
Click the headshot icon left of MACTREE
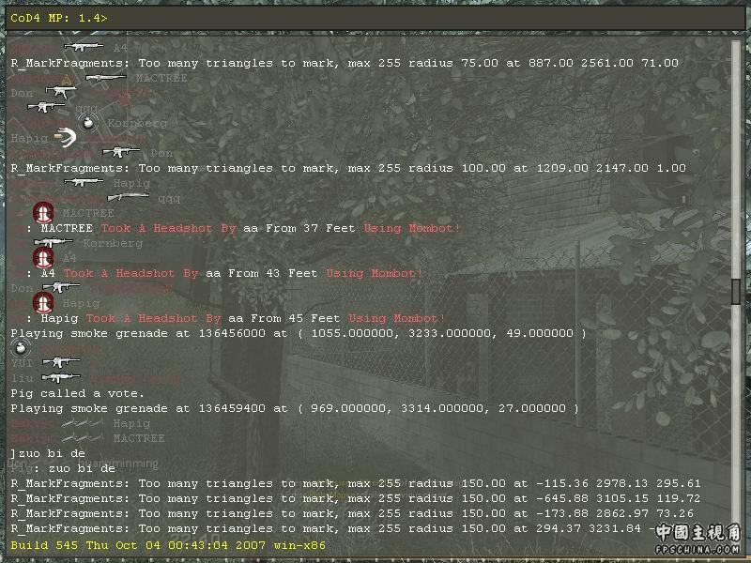click(x=43, y=213)
